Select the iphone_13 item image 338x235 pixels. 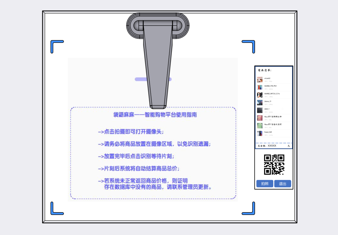(259, 103)
